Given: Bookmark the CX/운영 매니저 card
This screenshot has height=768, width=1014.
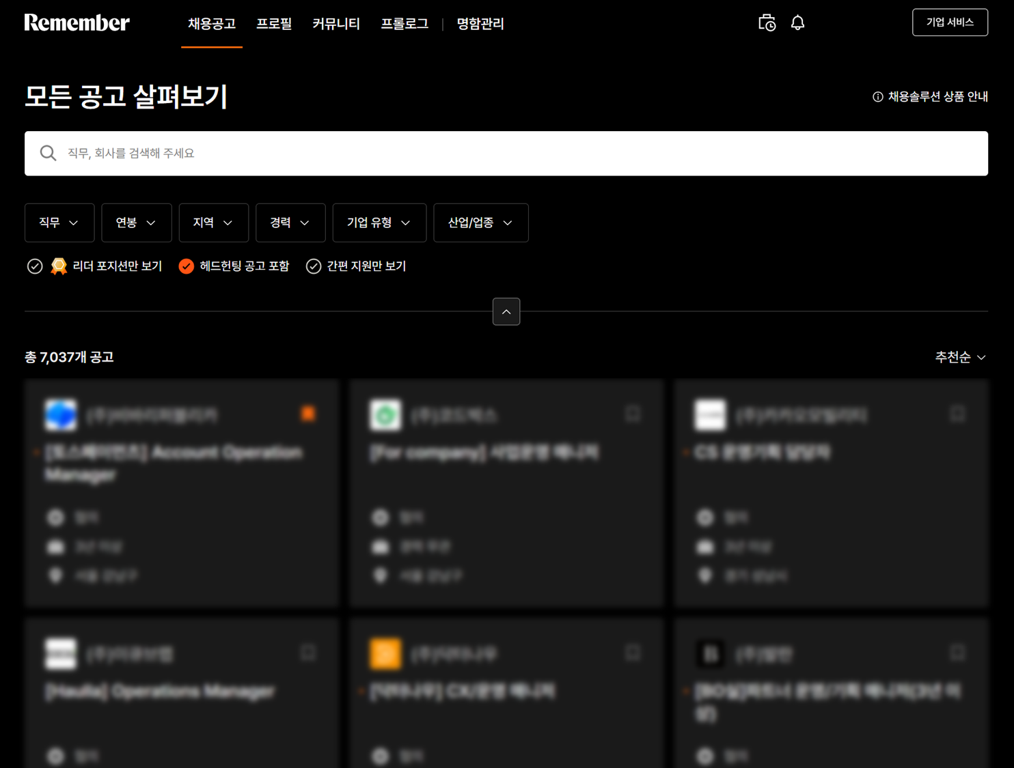Looking at the screenshot, I should tap(633, 653).
